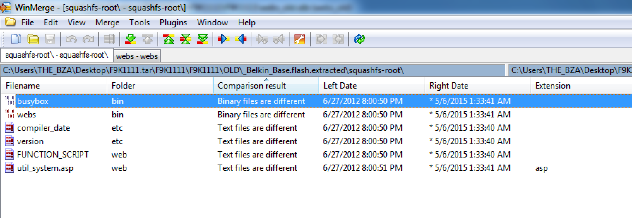Image resolution: width=632 pixels, height=218 pixels.
Task: Click the Open folder toolbar icon
Action: point(33,39)
